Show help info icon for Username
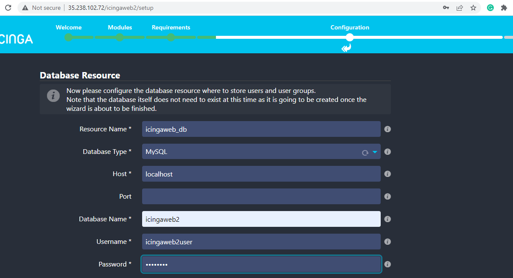Image resolution: width=513 pixels, height=278 pixels. [388, 241]
